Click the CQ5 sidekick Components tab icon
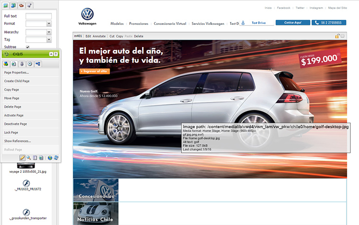Image resolution: width=359 pixels, height=225 pixels. pyautogui.click(x=6, y=64)
